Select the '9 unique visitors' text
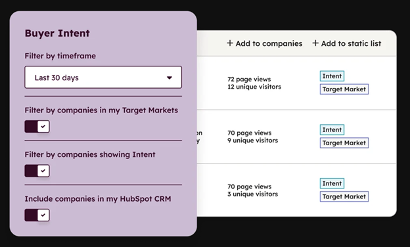The height and width of the screenshot is (247, 410). (x=252, y=141)
